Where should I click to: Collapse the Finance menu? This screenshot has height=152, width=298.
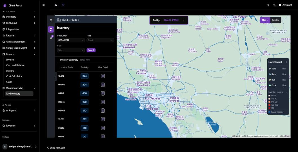(19, 54)
